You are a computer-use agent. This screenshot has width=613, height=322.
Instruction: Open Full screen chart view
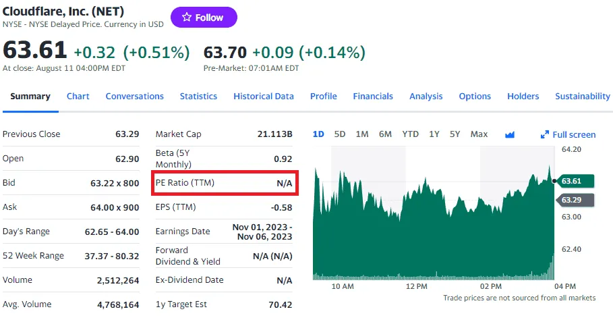click(x=568, y=134)
